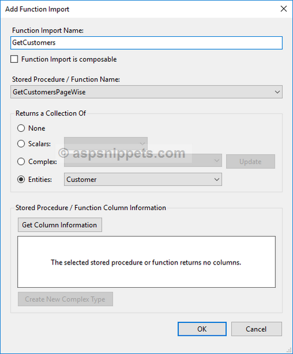Select the None radio button
The height and width of the screenshot is (354, 293).
click(x=21, y=128)
